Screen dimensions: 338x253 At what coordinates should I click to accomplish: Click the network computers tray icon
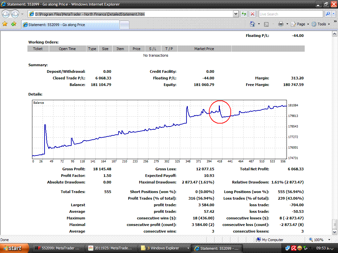click(x=287, y=248)
